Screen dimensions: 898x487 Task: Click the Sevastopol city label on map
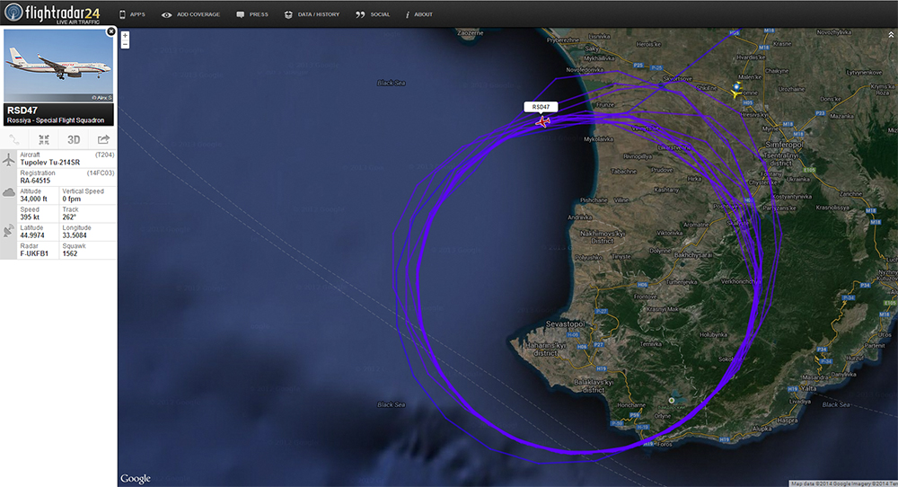tap(565, 323)
